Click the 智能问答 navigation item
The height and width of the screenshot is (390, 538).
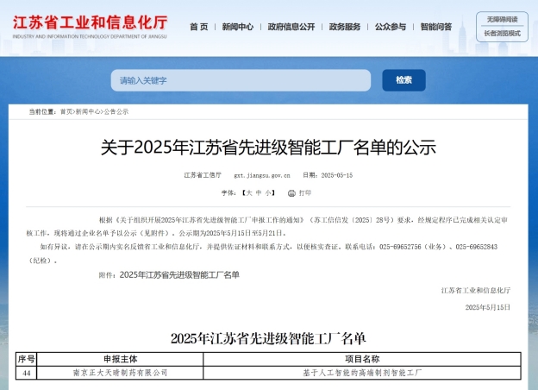435,27
